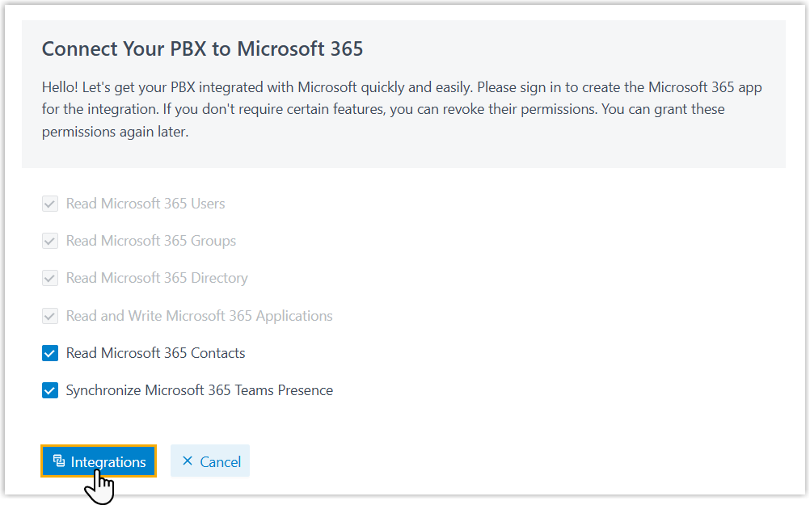
Task: Click the Read Microsoft 365 Groups checkbox
Action: pyautogui.click(x=50, y=241)
